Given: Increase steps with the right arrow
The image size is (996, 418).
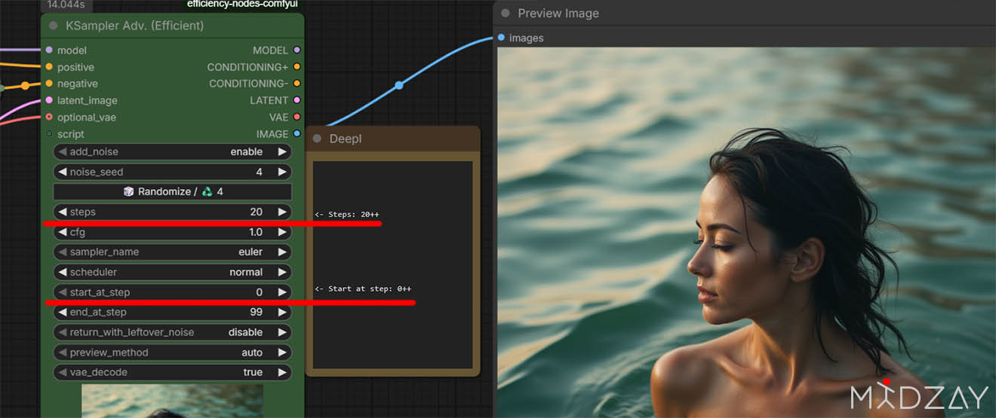Looking at the screenshot, I should click(282, 212).
